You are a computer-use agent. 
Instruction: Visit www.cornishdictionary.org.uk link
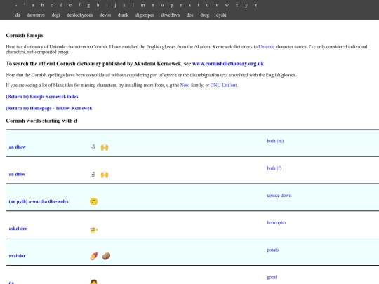228,64
